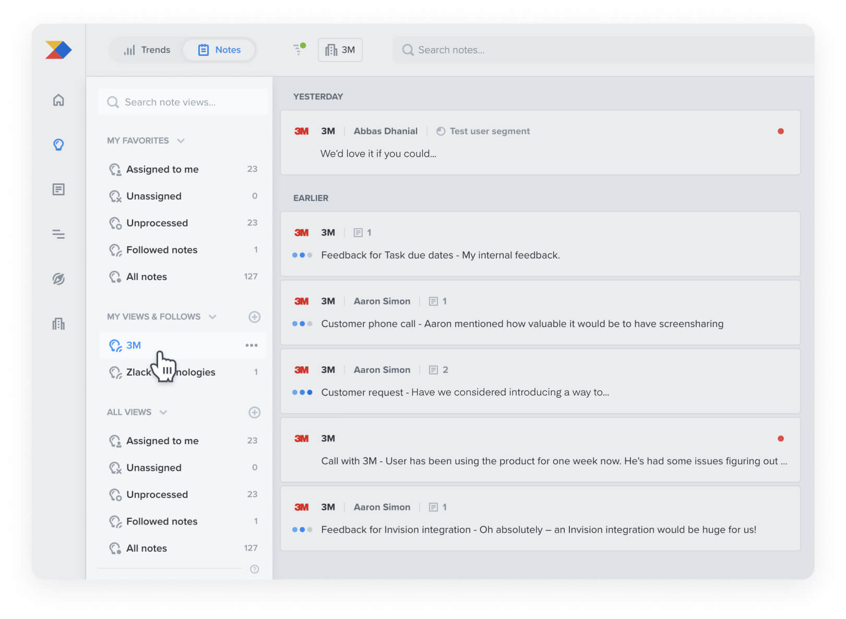Open the Home icon in left sidebar

click(58, 100)
